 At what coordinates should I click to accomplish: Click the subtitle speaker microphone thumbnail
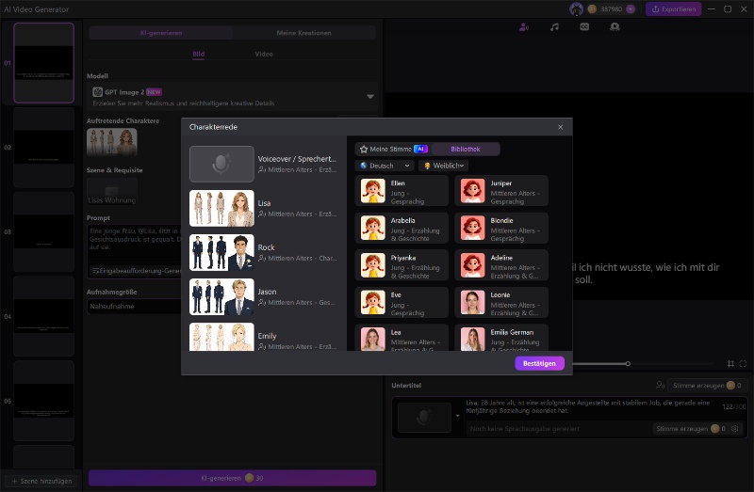(x=424, y=418)
